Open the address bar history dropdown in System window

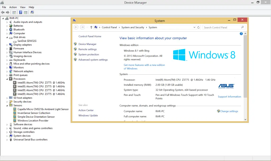pos(194,27)
